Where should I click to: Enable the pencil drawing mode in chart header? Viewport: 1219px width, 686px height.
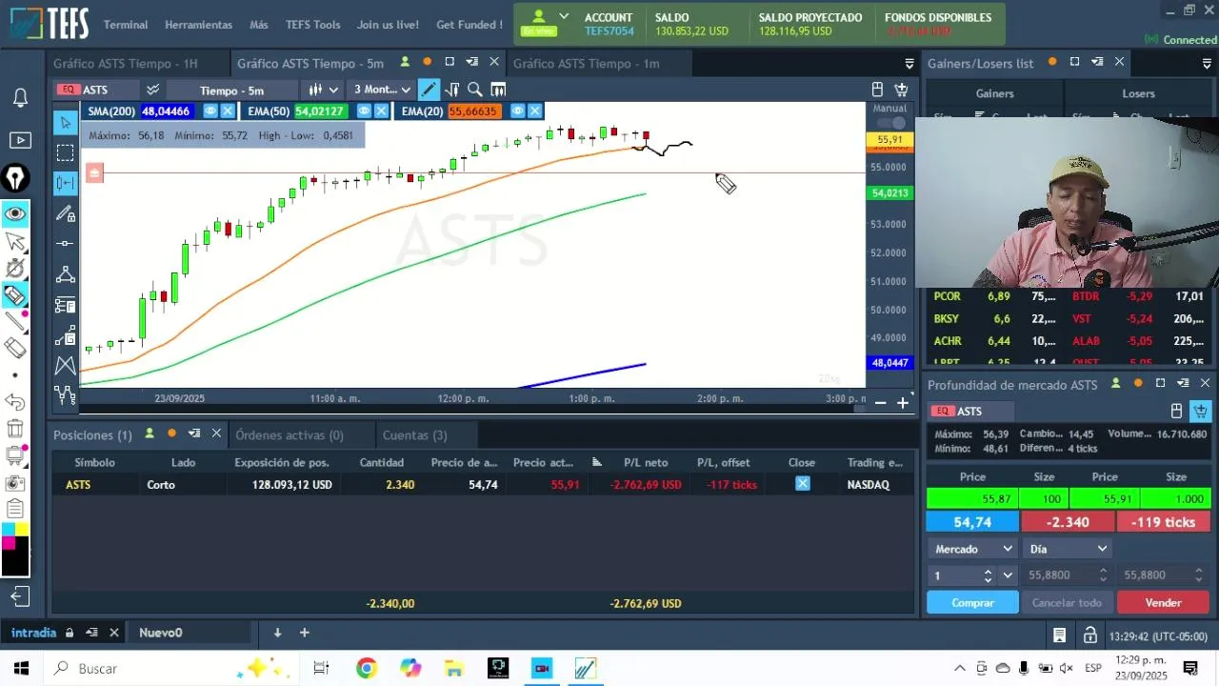pos(429,90)
